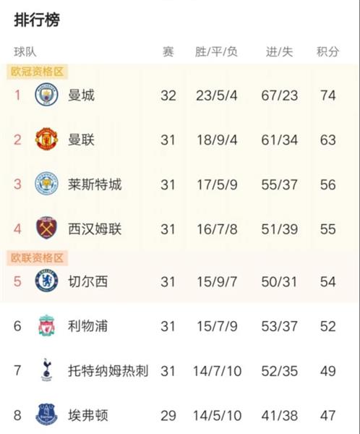This screenshot has height=434, width=360.
Task: Open team page for 莱斯特城
Action: pyautogui.click(x=95, y=184)
